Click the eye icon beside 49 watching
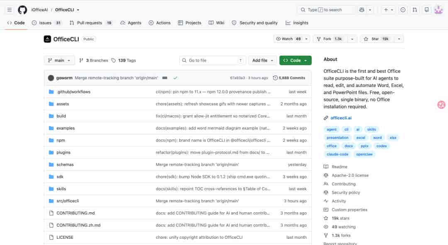 pos(326,227)
